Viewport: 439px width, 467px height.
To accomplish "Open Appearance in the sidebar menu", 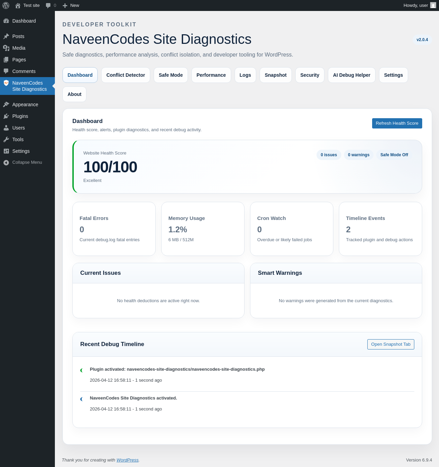I will (25, 105).
